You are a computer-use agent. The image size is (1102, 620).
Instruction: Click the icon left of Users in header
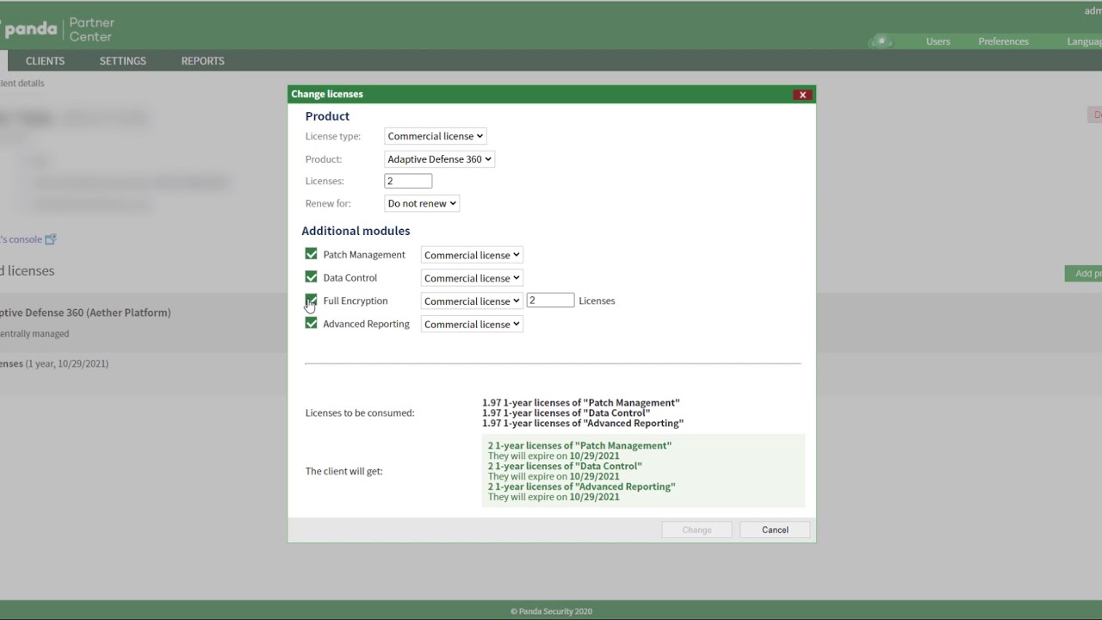881,41
